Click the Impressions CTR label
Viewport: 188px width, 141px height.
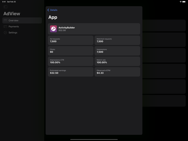point(57,60)
